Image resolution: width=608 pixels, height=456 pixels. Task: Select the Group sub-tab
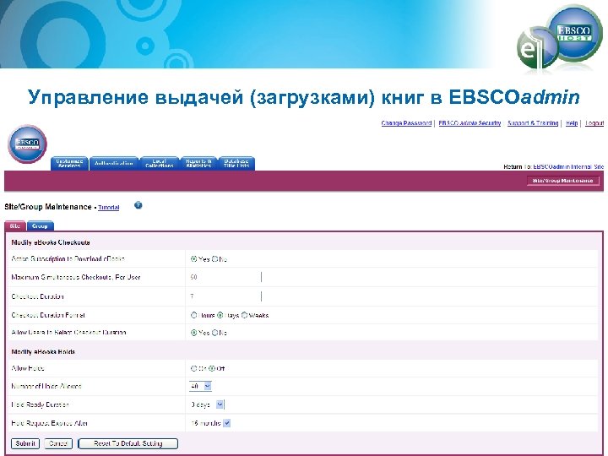[x=40, y=225]
